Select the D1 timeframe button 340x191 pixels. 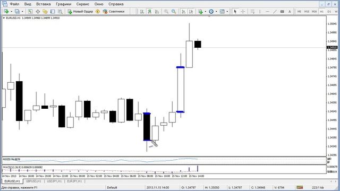[329, 12]
